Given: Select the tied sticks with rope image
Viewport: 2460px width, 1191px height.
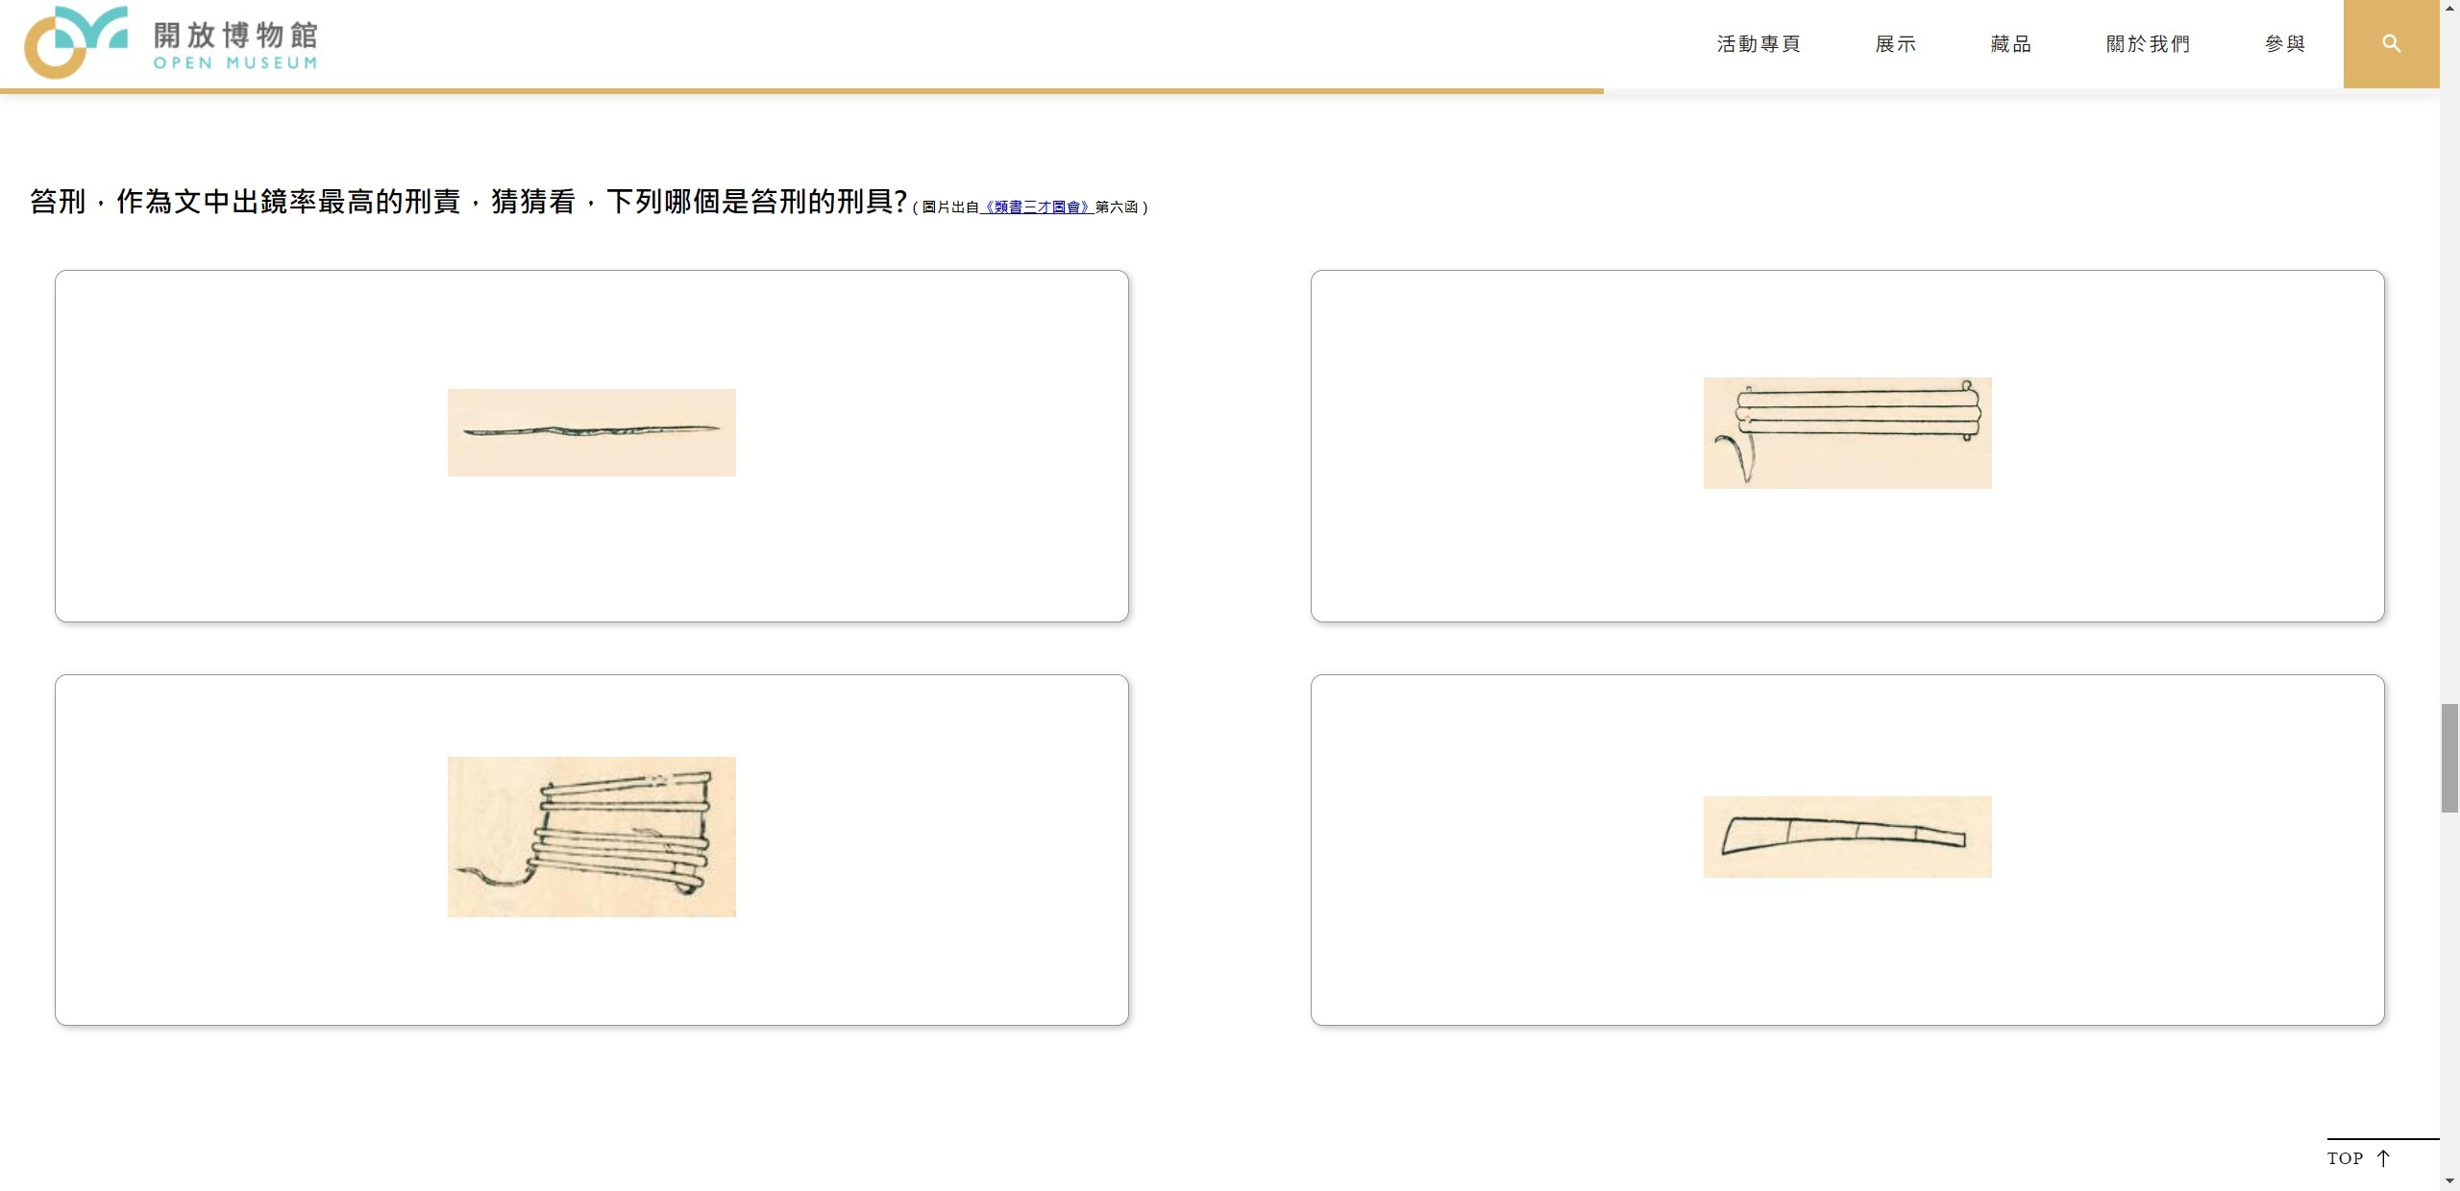Looking at the screenshot, I should click(x=591, y=837).
